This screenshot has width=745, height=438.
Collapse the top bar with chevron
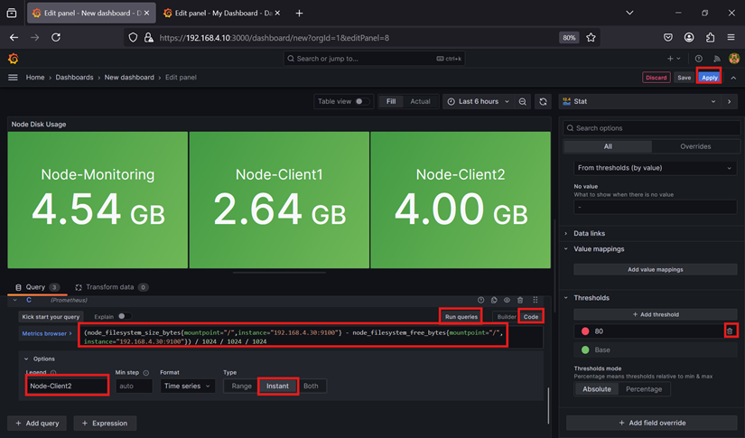pyautogui.click(x=733, y=78)
